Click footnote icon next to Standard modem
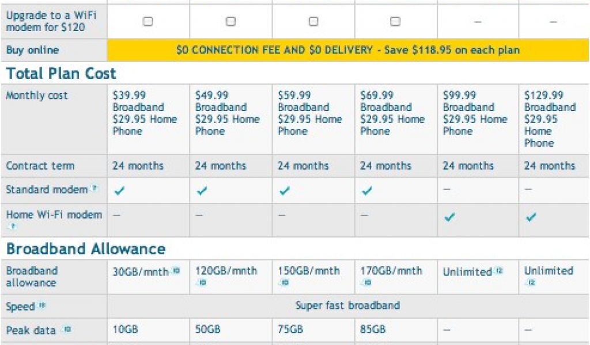590x345 pixels. pyautogui.click(x=94, y=189)
